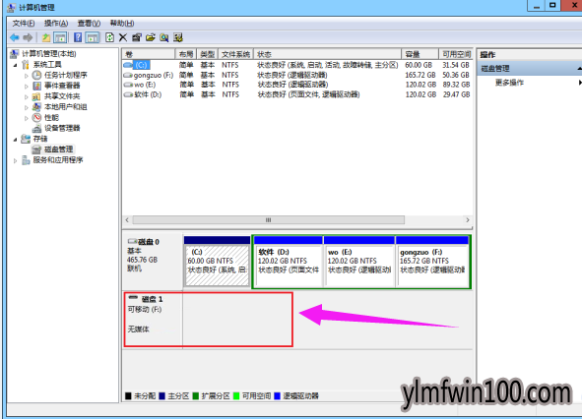Open the 操作(A) menu
Screen dimensions: 582x419
click(x=56, y=24)
